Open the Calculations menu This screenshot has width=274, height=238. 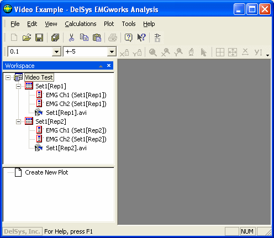click(x=81, y=24)
